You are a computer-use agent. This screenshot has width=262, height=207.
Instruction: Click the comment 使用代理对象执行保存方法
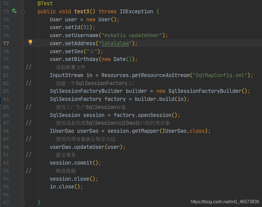(86, 139)
